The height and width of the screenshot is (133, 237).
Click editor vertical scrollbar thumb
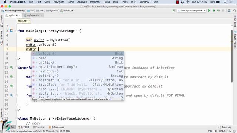coord(232,56)
